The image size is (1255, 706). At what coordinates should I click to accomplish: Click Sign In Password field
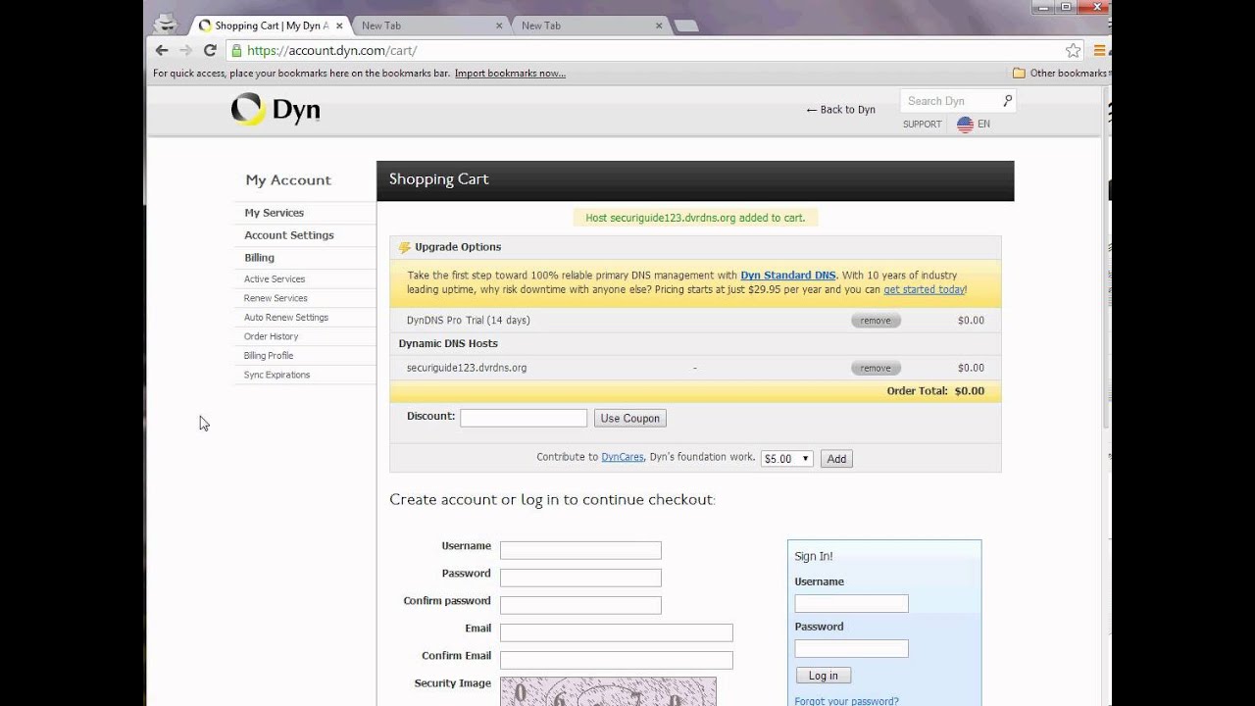851,648
